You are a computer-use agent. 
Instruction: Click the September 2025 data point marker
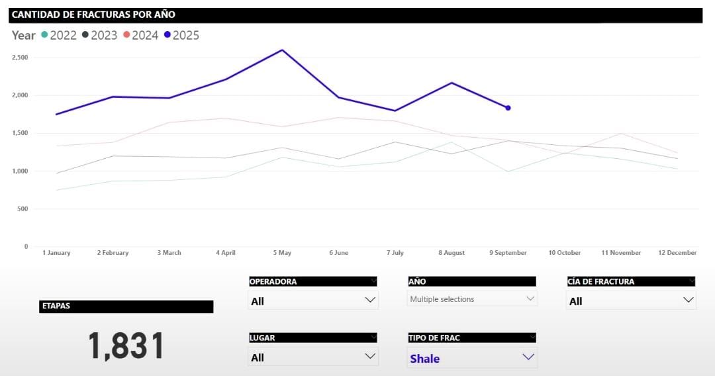[508, 108]
